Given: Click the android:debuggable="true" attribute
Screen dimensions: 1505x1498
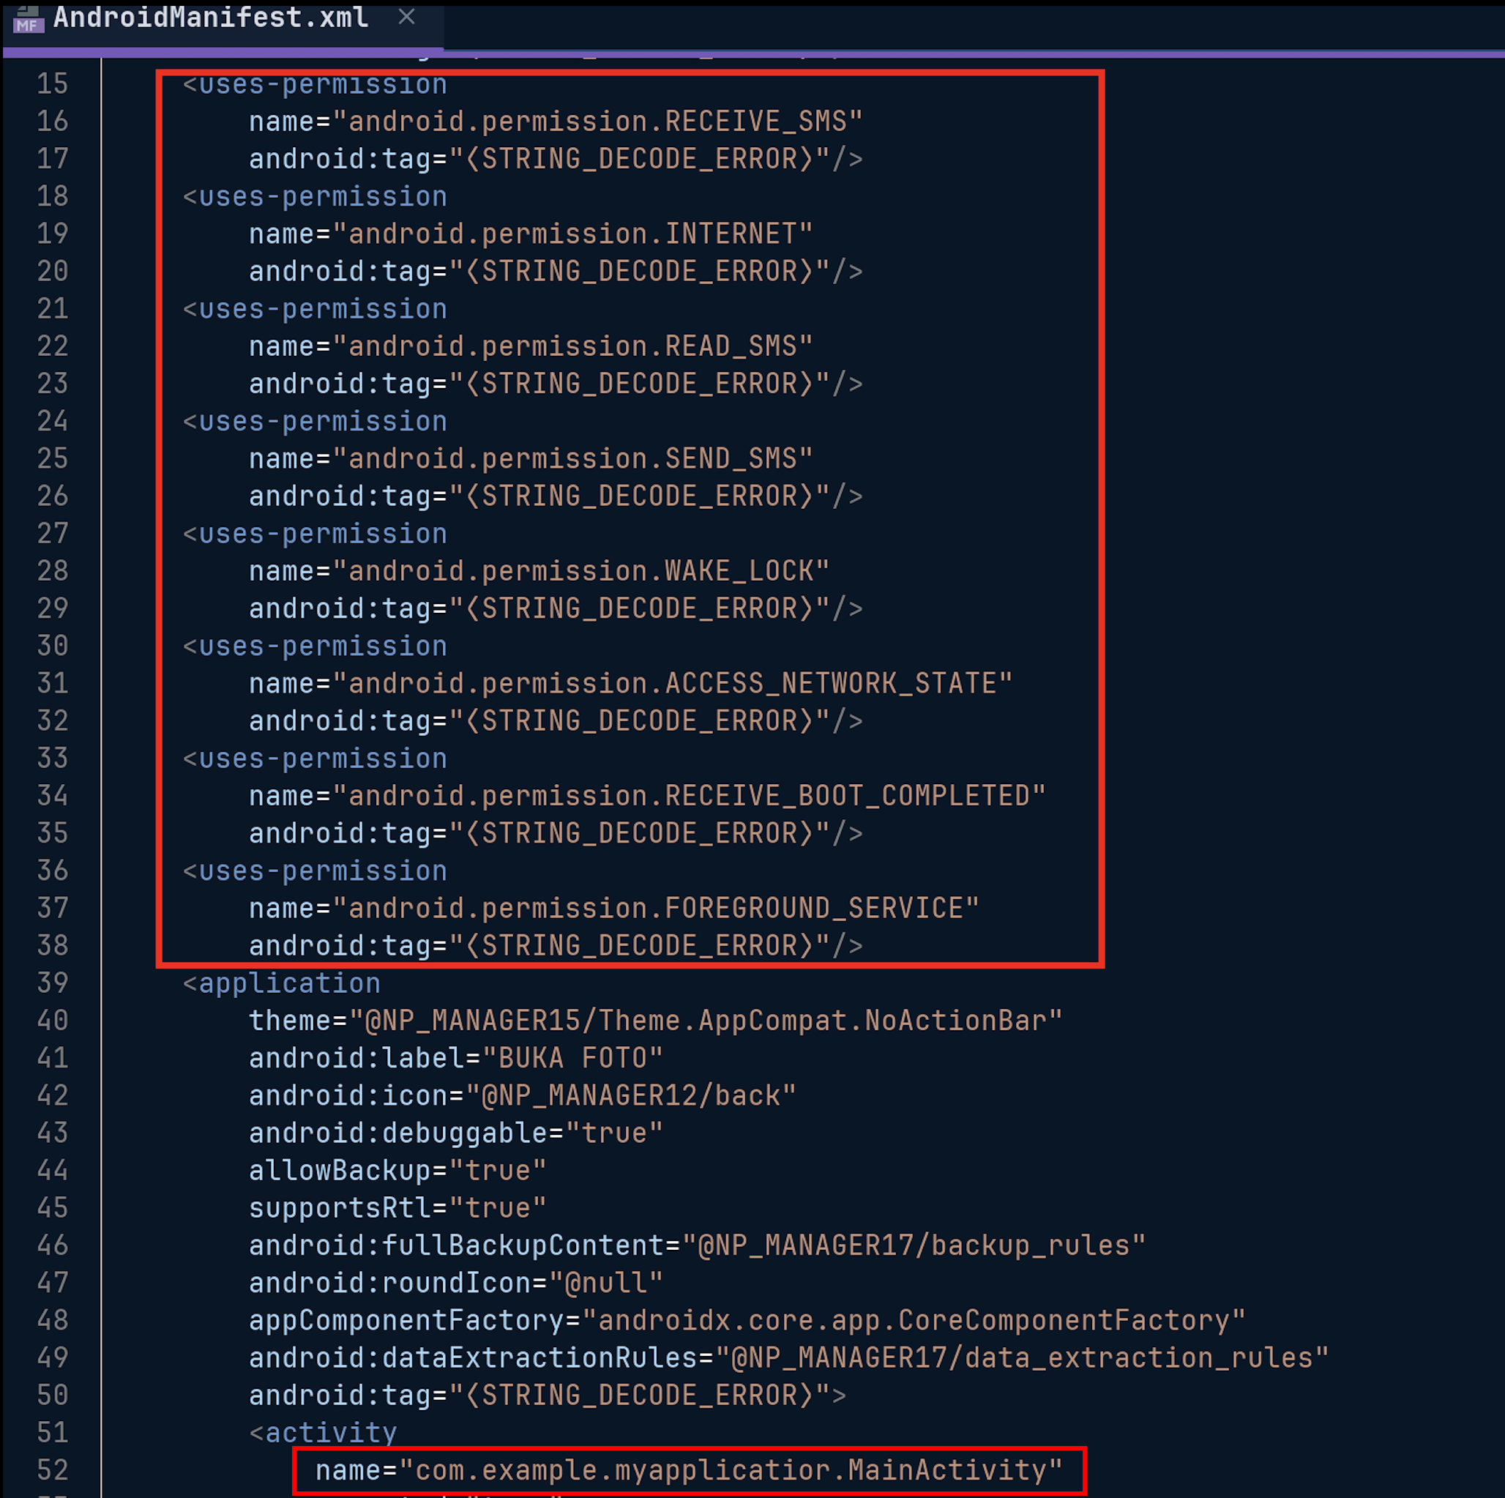Looking at the screenshot, I should 456,1133.
